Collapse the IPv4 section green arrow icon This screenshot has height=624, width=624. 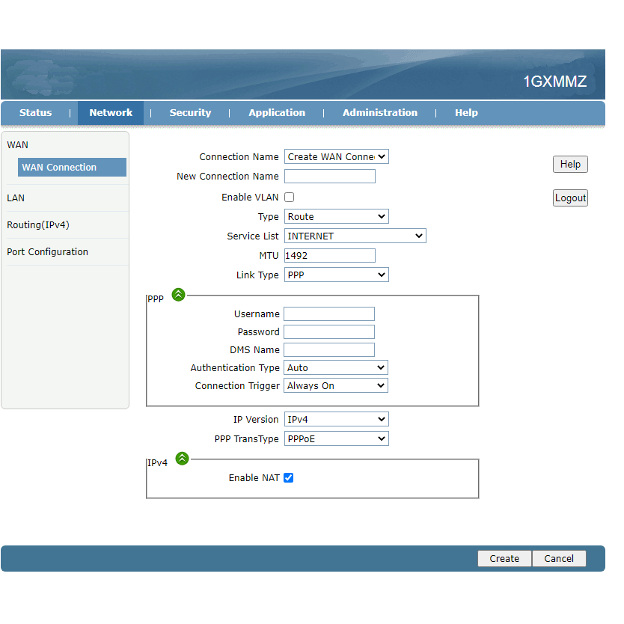181,459
